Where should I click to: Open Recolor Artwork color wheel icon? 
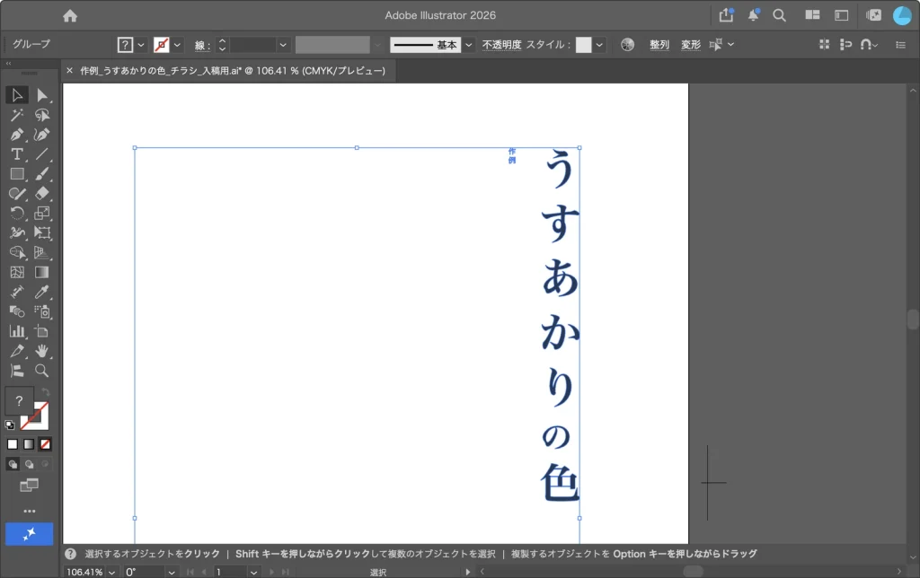[x=627, y=45]
